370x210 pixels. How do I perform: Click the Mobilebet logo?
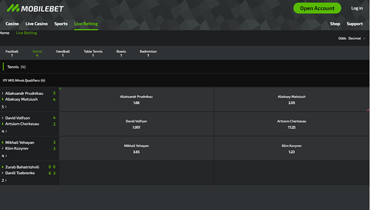click(x=35, y=8)
